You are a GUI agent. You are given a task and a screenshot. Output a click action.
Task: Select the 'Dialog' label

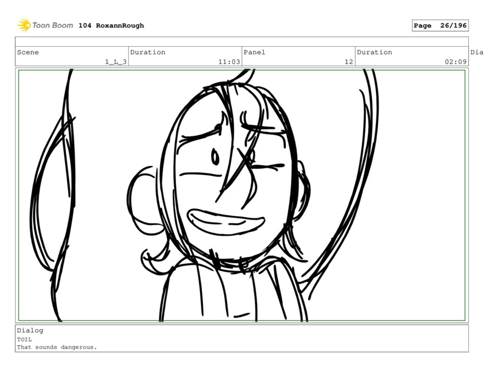coord(30,330)
